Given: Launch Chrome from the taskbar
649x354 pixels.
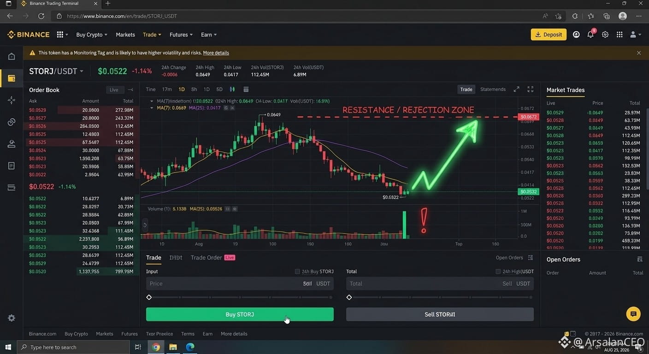Looking at the screenshot, I should [156, 347].
